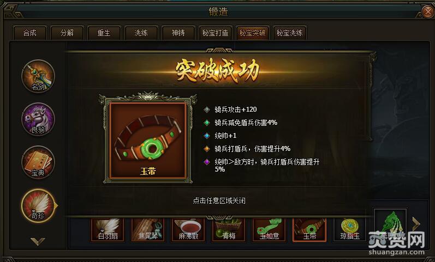The width and height of the screenshot is (435, 262).
Task: Switch to the 合成 tab
Action: [29, 33]
